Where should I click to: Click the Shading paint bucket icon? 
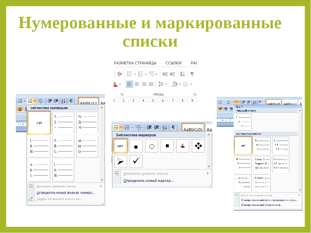point(175,84)
